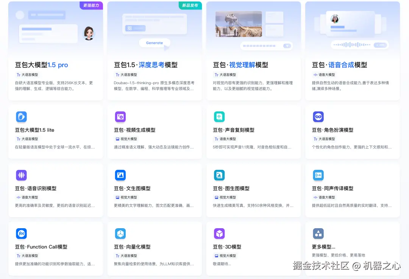Screen dimensions: 409x279
Task: Click description starting 对视觉内容有更强的识别能力
Action: (x=253, y=86)
